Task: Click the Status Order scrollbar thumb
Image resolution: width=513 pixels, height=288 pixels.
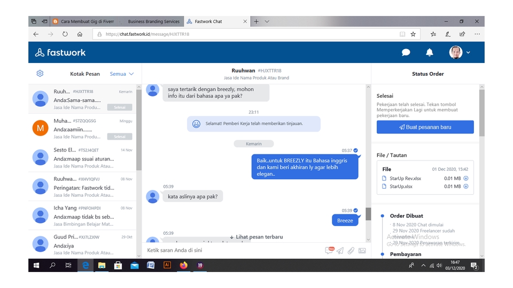Action: click(x=482, y=113)
